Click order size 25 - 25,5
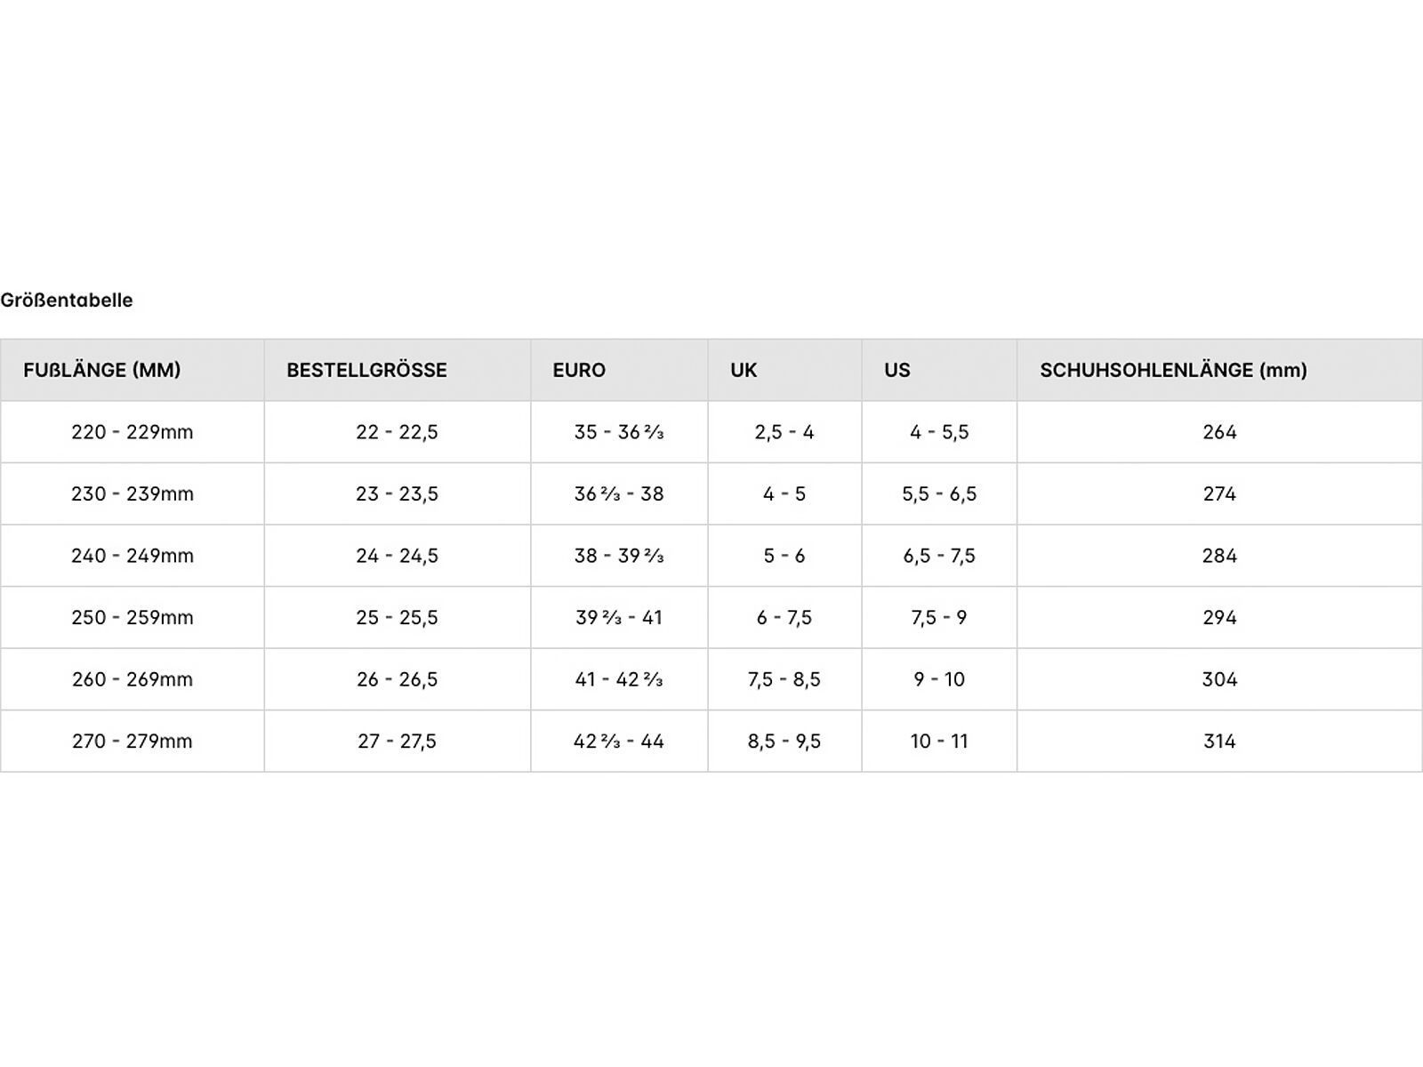The image size is (1423, 1067). coord(397,617)
